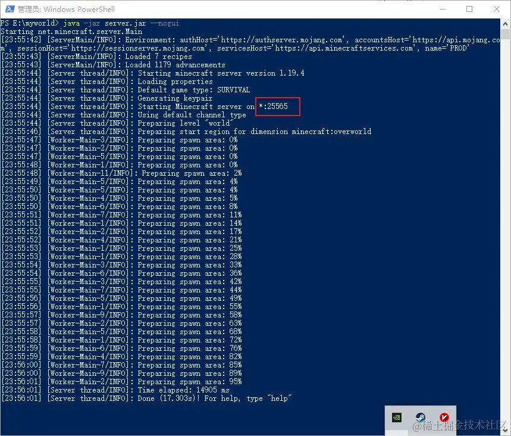
Task: Click the 'Preparing spawn area: 8%' line
Action: [x=120, y=207]
